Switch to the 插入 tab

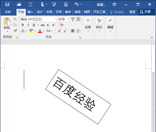click(30, 12)
